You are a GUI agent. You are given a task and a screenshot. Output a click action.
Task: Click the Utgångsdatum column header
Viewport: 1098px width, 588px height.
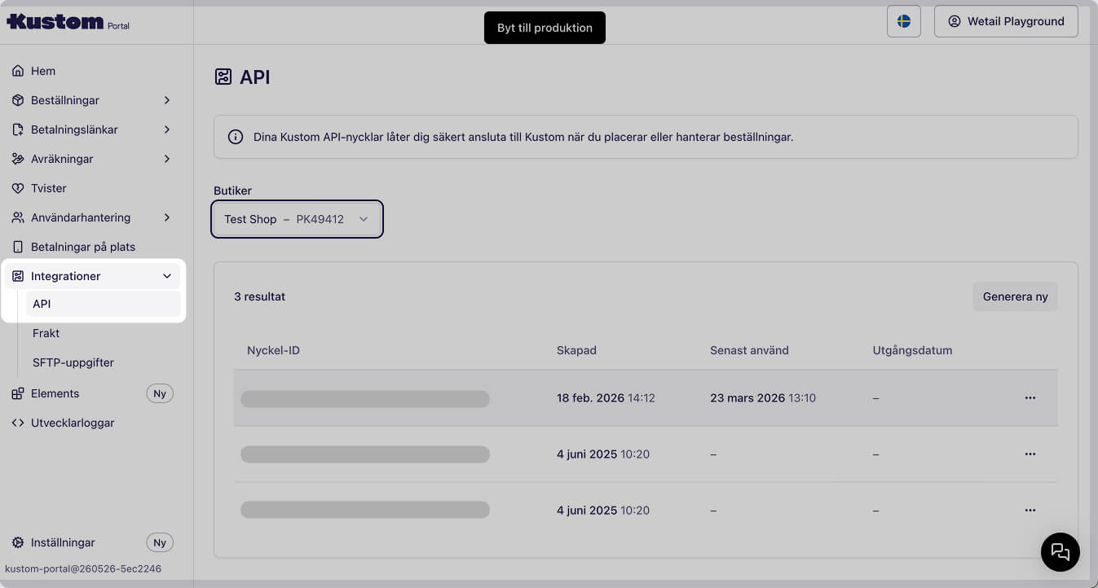tap(912, 350)
